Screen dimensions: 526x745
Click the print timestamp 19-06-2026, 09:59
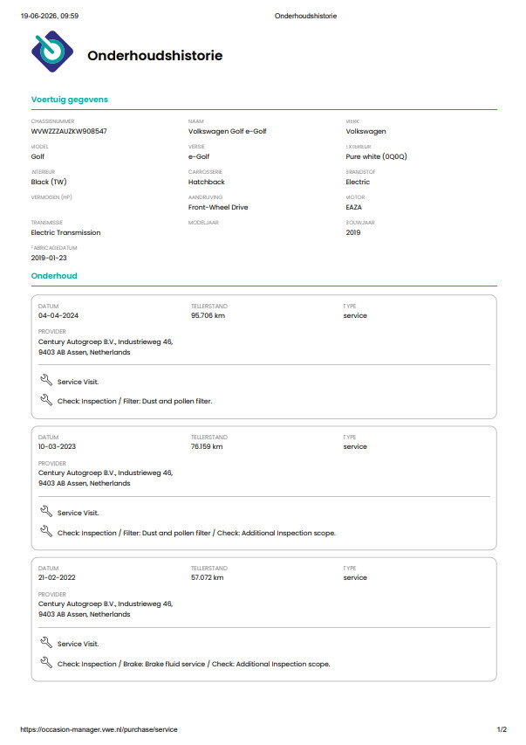tap(50, 16)
